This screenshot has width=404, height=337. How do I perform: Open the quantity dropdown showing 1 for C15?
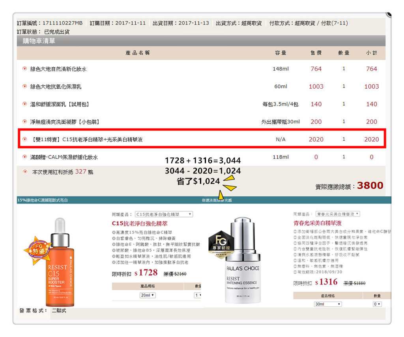(198, 295)
